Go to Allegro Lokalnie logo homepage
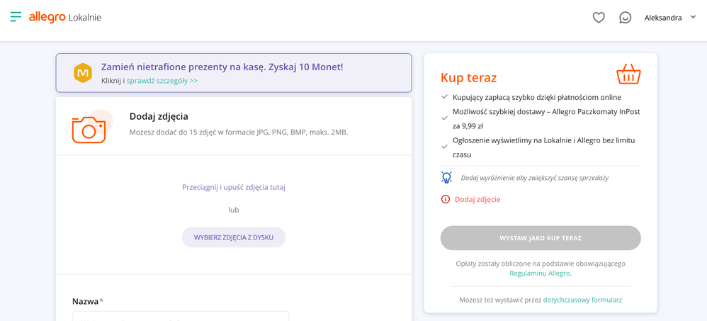Image resolution: width=707 pixels, height=321 pixels. coord(65,18)
